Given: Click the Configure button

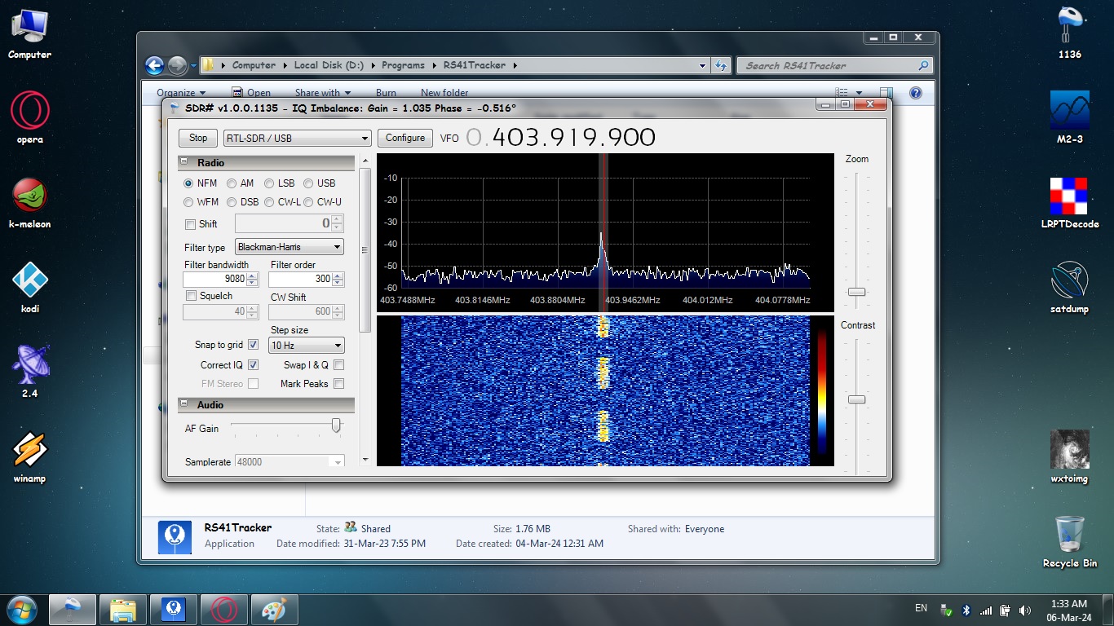Looking at the screenshot, I should click(405, 139).
